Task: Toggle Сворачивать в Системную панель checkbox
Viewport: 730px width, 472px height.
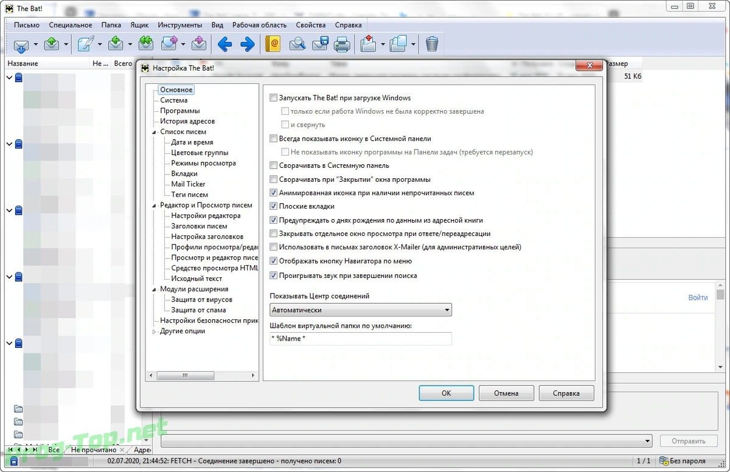Action: click(x=274, y=165)
